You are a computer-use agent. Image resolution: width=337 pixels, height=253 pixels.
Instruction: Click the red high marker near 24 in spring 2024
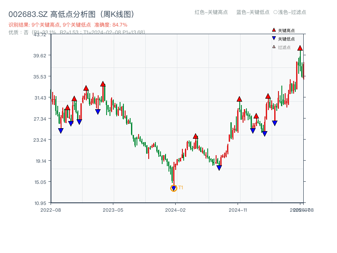(x=195, y=136)
